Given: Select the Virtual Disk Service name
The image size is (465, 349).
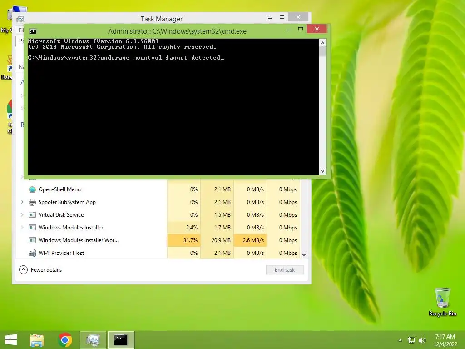Looking at the screenshot, I should (x=61, y=215).
